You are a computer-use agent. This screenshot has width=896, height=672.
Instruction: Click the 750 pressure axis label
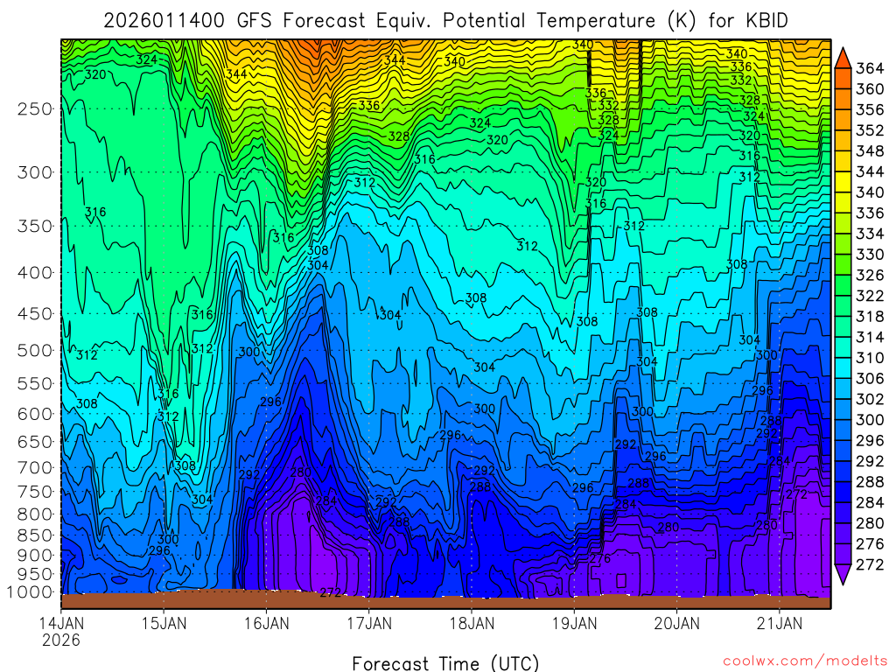click(x=34, y=492)
